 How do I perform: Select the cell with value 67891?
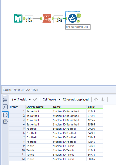(x=95, y=116)
